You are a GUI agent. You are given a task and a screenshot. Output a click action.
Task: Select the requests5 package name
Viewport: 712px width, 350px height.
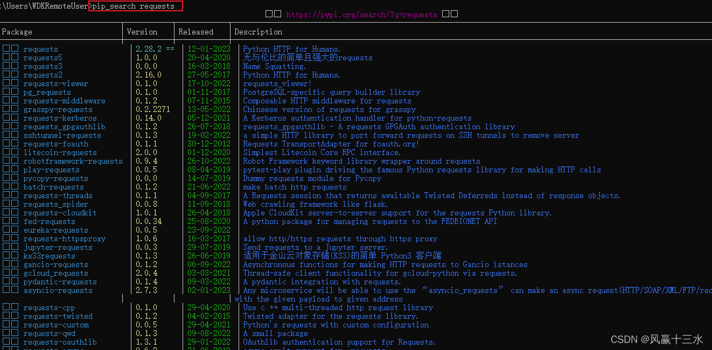[43, 58]
